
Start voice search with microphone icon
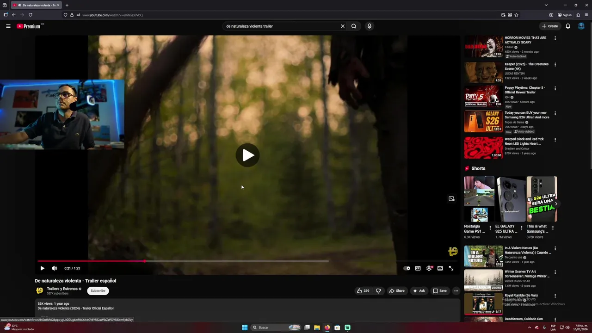click(369, 26)
